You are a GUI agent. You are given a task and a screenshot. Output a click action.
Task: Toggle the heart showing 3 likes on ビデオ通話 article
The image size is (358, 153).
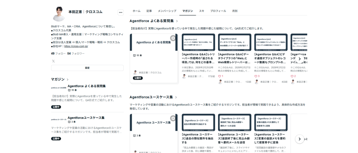[x=256, y=76]
